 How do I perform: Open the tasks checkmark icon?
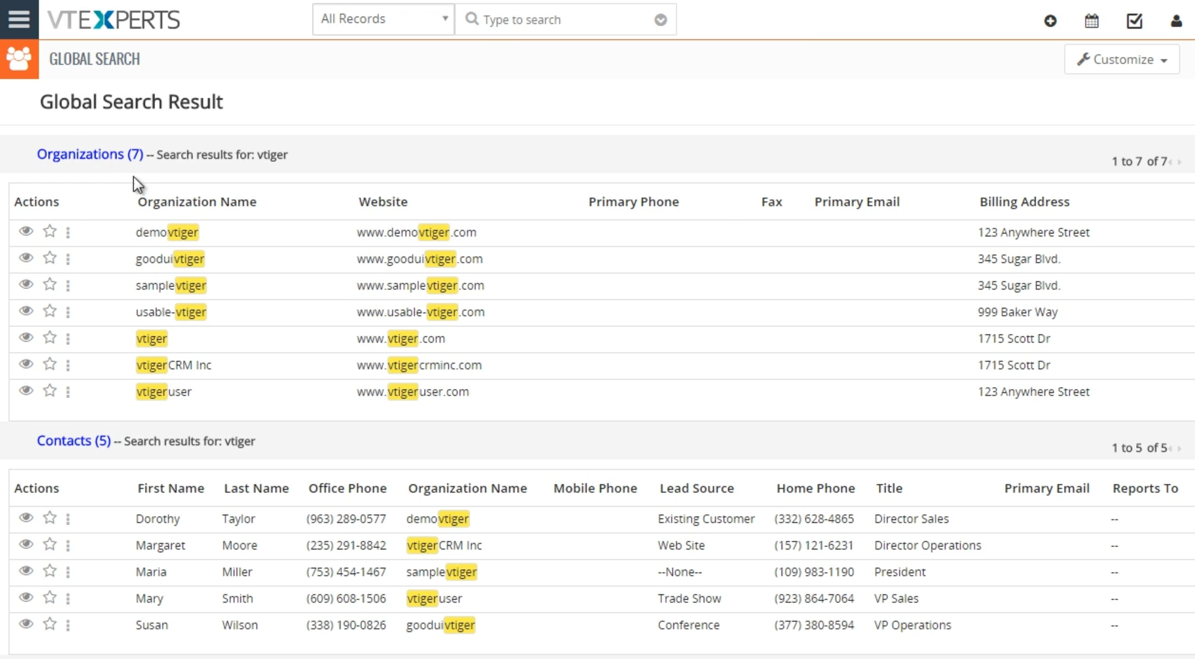(1134, 21)
